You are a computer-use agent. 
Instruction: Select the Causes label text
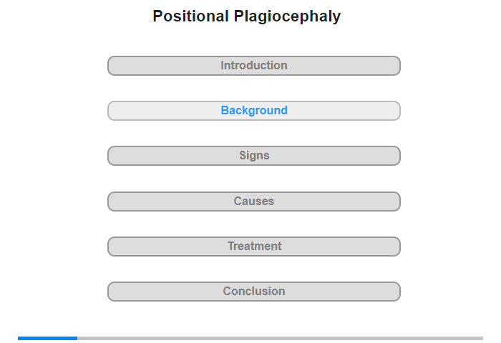(254, 202)
